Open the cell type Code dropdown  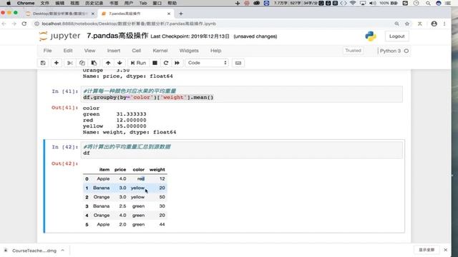(207, 63)
